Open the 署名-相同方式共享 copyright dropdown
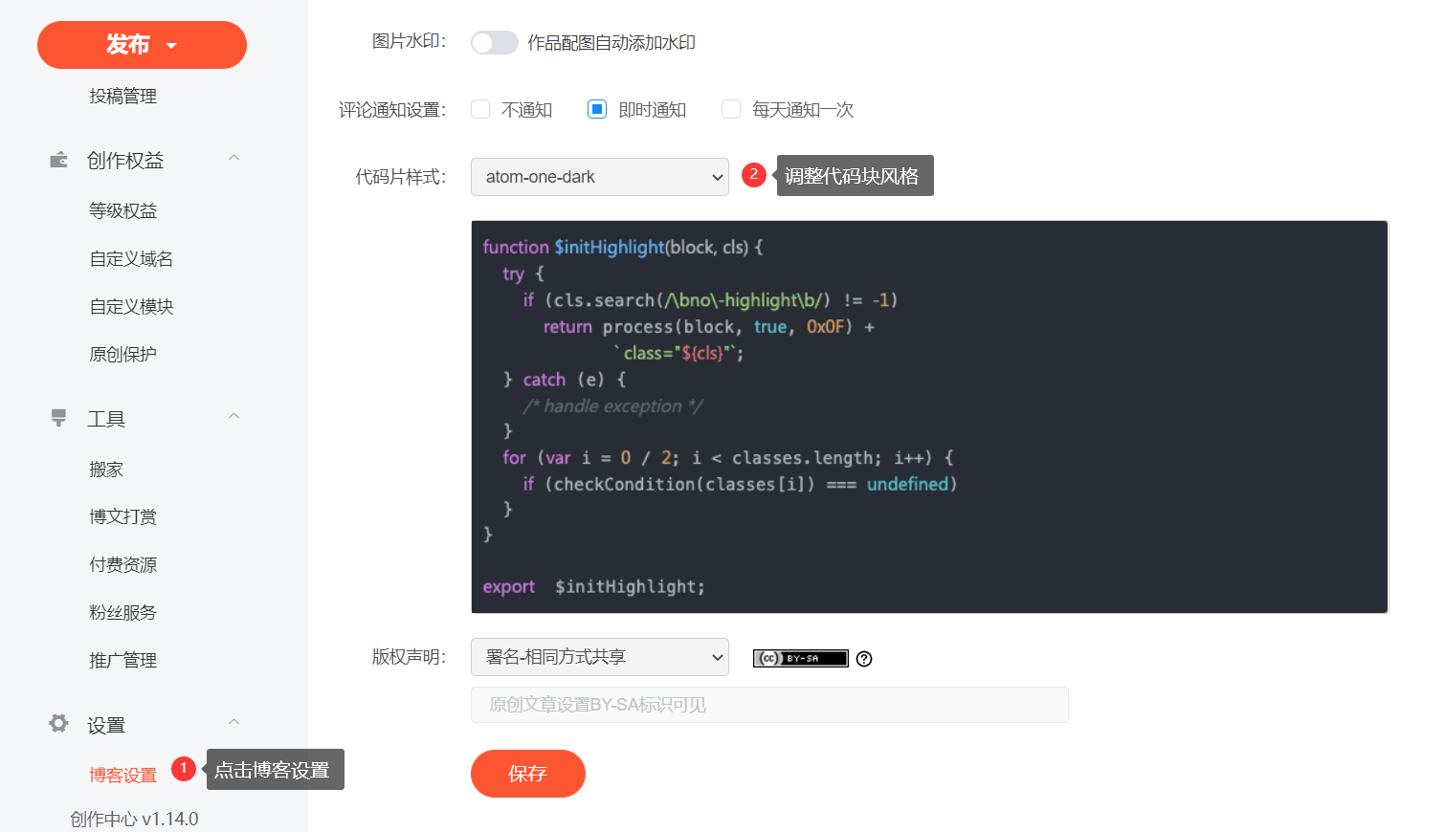This screenshot has width=1445, height=832. coord(599,657)
